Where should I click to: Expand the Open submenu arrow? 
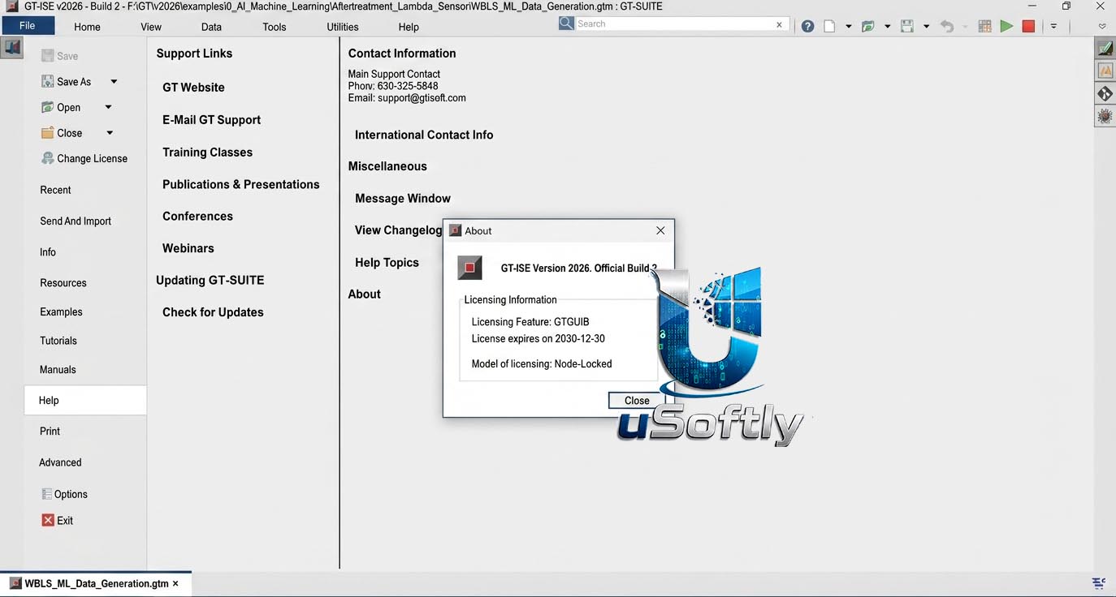[108, 107]
